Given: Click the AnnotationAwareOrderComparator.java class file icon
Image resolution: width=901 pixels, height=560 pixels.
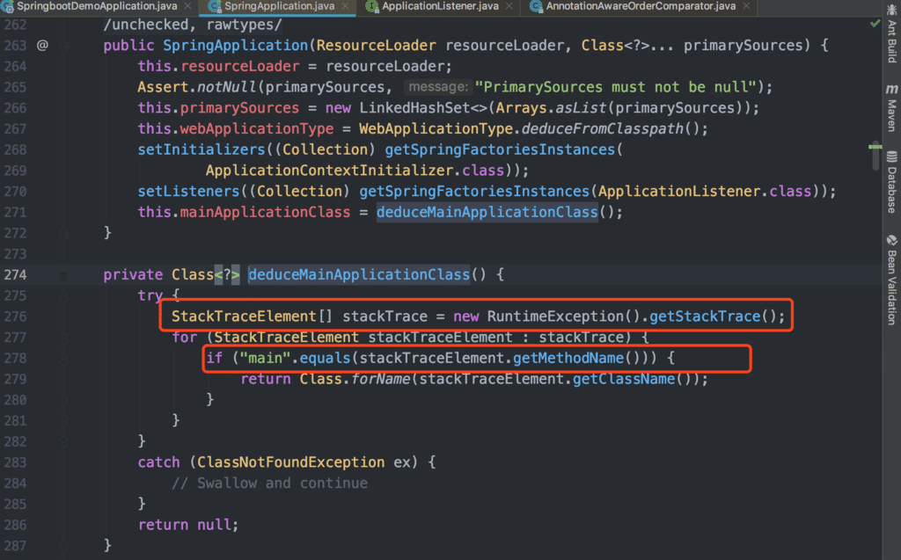Looking at the screenshot, I should tap(536, 6).
